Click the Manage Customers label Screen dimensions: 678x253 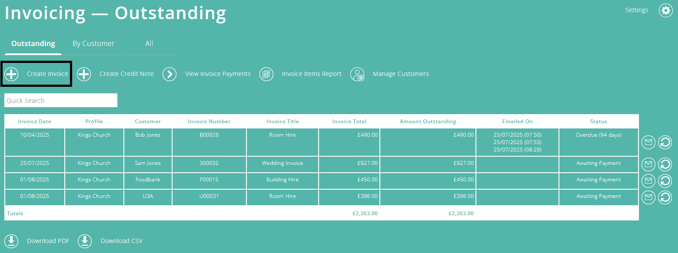401,74
